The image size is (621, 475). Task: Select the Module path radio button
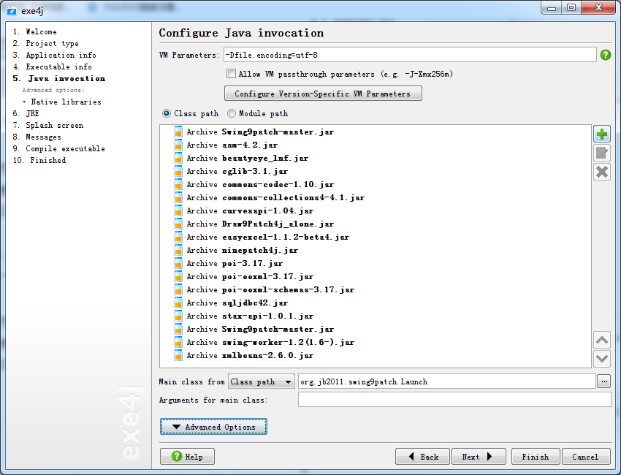pos(232,114)
